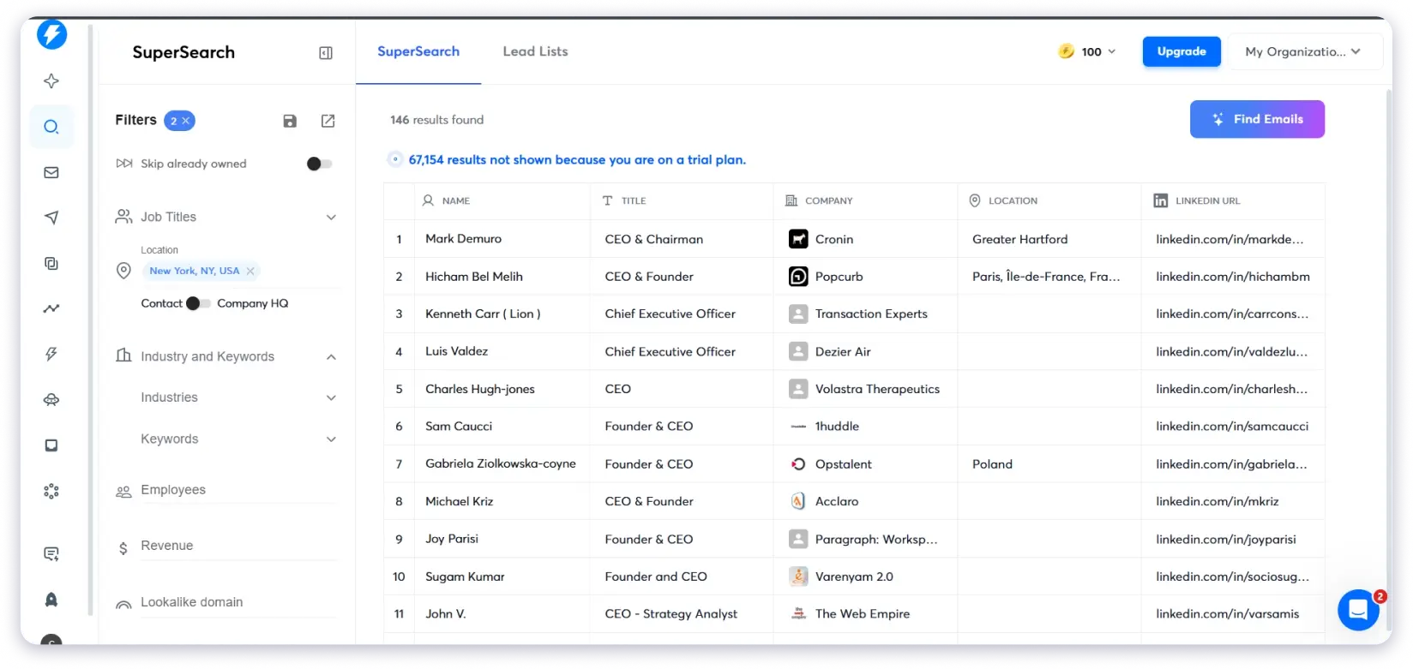Open the chat support bubble widget
This screenshot has width=1413, height=669.
tap(1358, 609)
